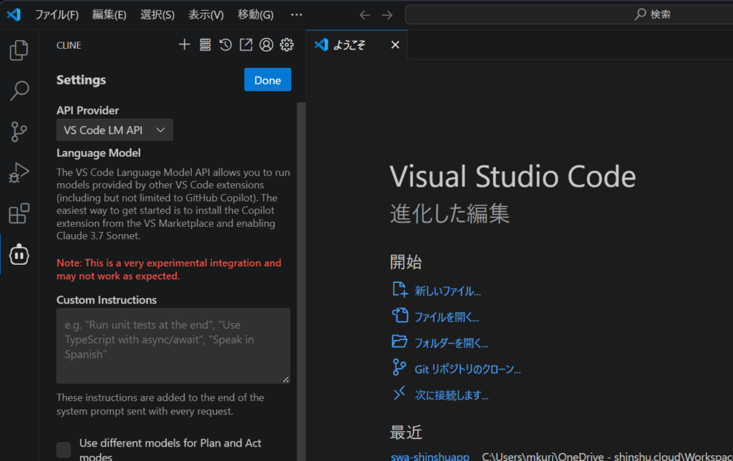Image resolution: width=733 pixels, height=461 pixels.
Task: Select the ようこそ tab
Action: [356, 45]
